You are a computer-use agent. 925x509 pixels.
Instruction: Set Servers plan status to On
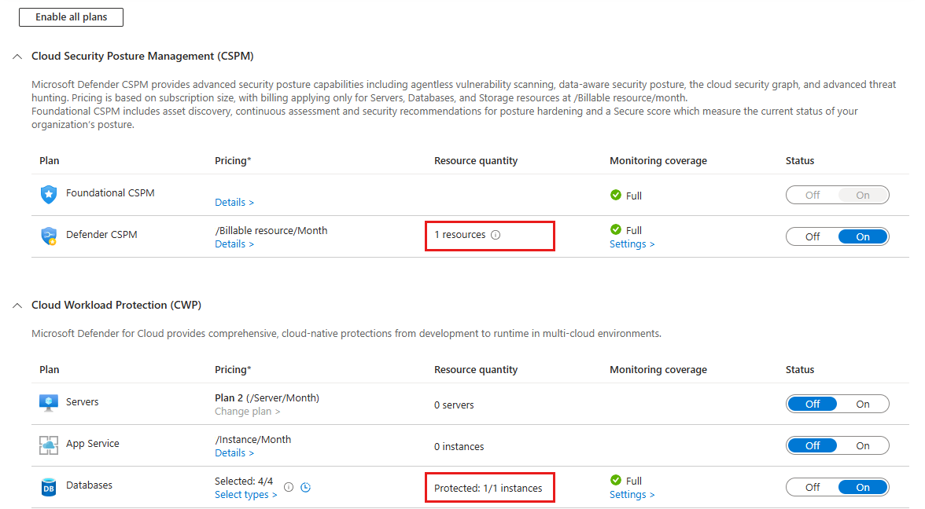tap(862, 404)
